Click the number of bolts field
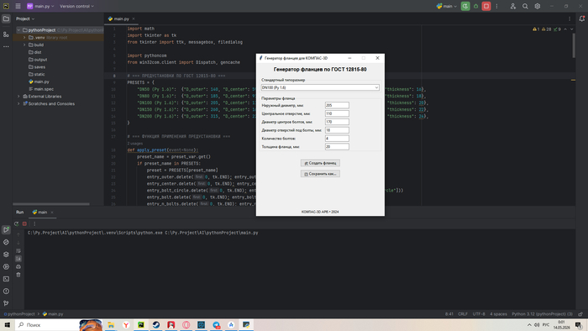The width and height of the screenshot is (588, 331). point(337,139)
